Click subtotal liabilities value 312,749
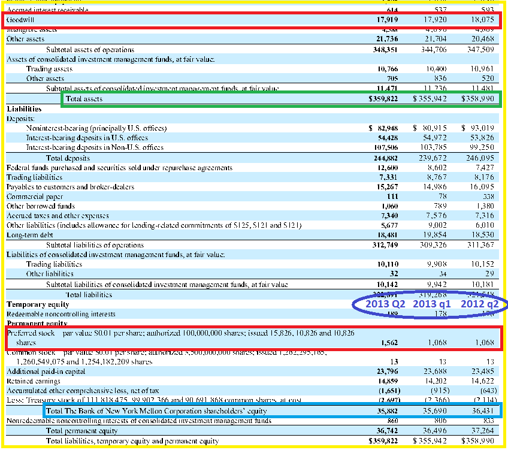The height and width of the screenshot is (450, 508). (385, 245)
